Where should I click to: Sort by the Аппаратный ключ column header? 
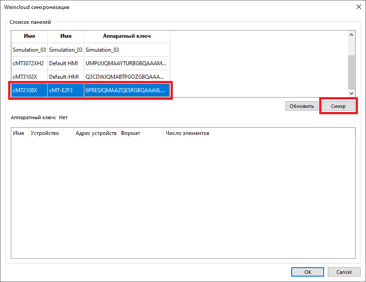point(127,36)
